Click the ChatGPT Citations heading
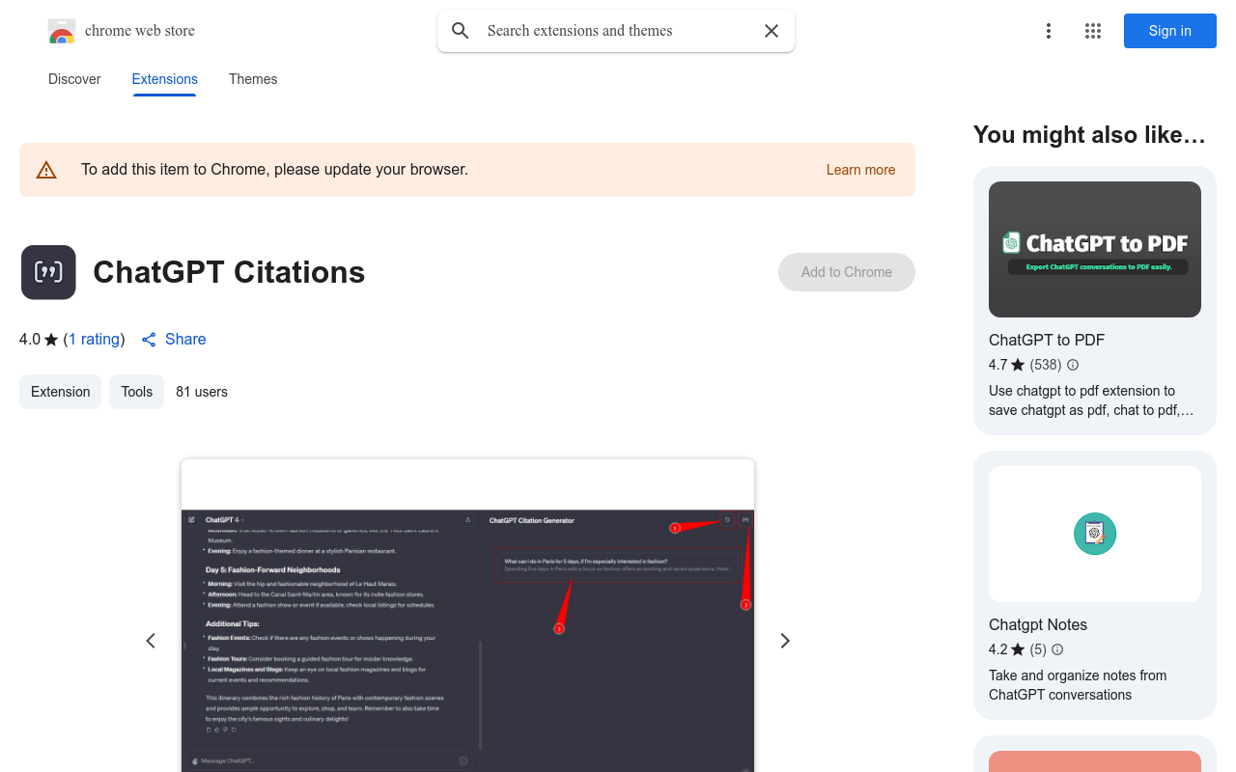This screenshot has height=772, width=1236. (x=229, y=272)
